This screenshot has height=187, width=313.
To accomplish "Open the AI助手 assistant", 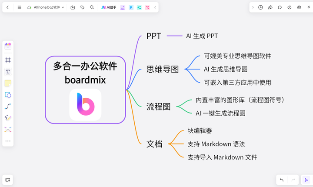I will (x=109, y=7).
